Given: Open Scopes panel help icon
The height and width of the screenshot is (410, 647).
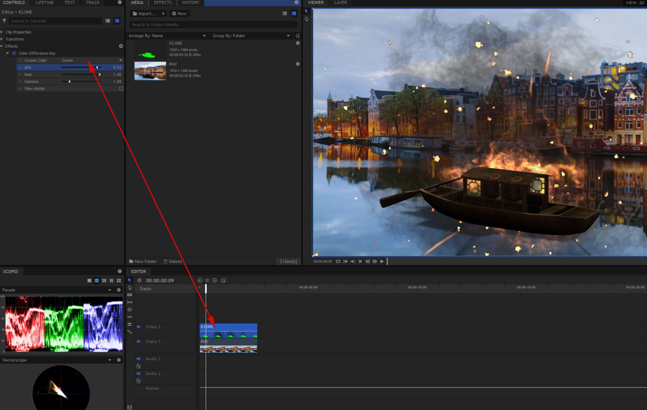Looking at the screenshot, I should [x=120, y=271].
